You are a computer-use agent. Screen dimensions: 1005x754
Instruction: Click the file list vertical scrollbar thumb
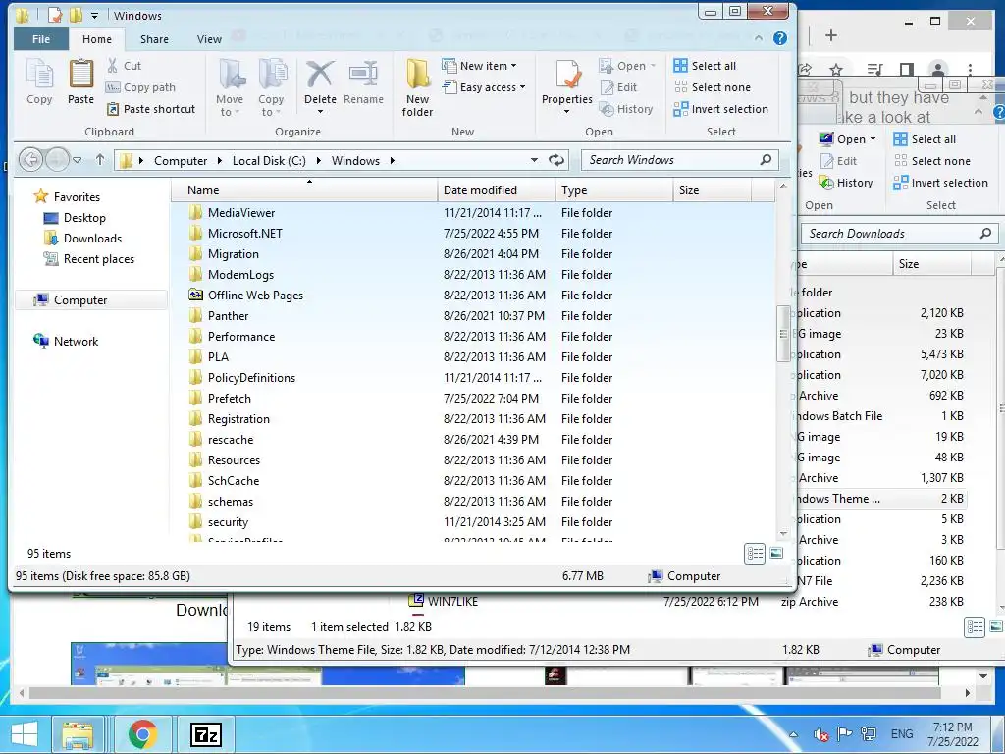click(x=782, y=334)
